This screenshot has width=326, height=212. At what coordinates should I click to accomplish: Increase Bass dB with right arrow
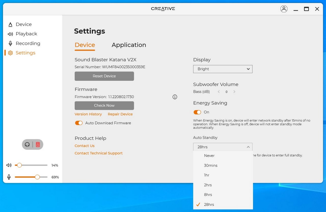[x=234, y=92]
